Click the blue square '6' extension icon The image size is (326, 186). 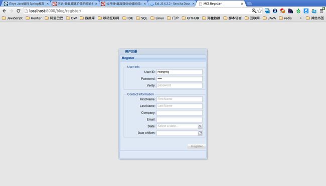click(x=306, y=11)
